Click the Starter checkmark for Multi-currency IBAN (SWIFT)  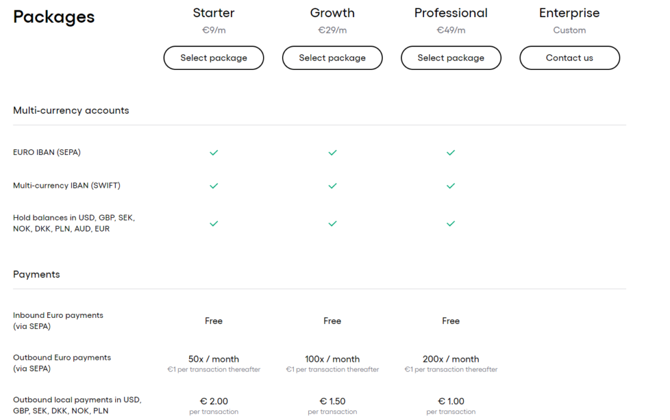[x=213, y=186]
